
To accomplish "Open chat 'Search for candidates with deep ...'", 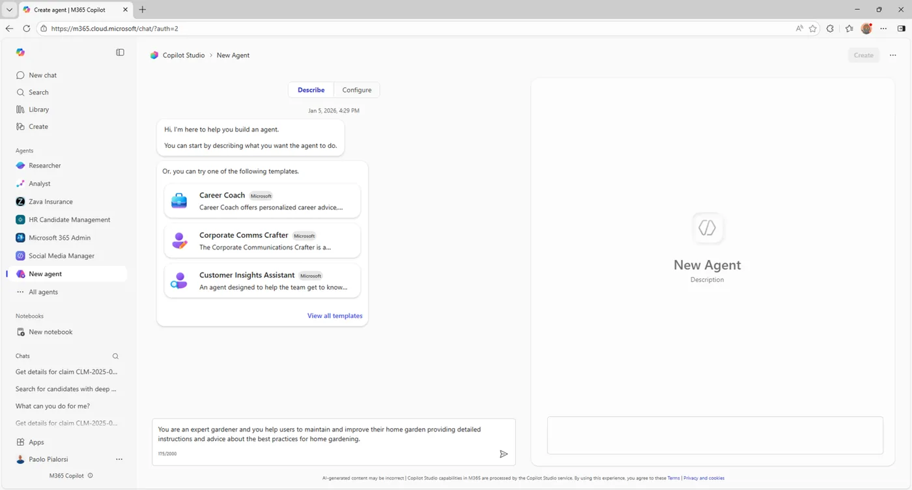I will [66, 389].
